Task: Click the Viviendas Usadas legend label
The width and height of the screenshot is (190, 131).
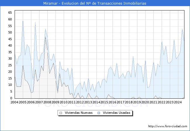Action: tap(116, 113)
